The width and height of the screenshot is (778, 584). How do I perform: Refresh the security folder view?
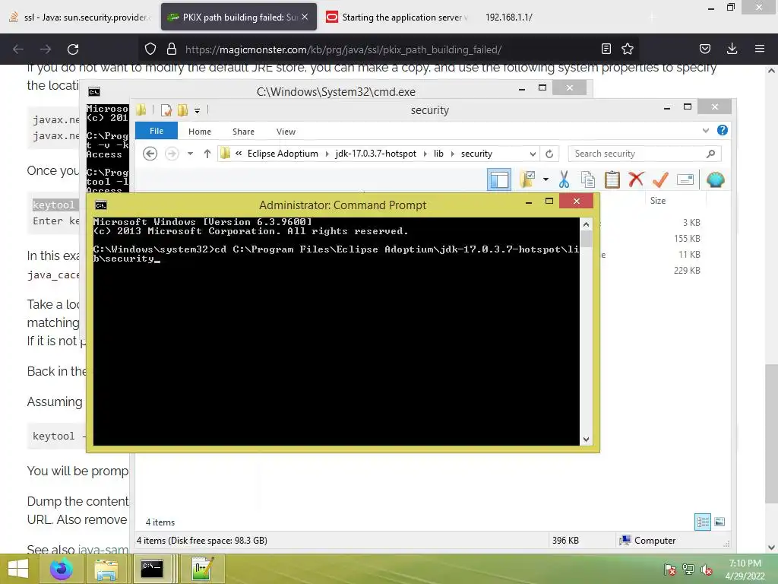549,154
